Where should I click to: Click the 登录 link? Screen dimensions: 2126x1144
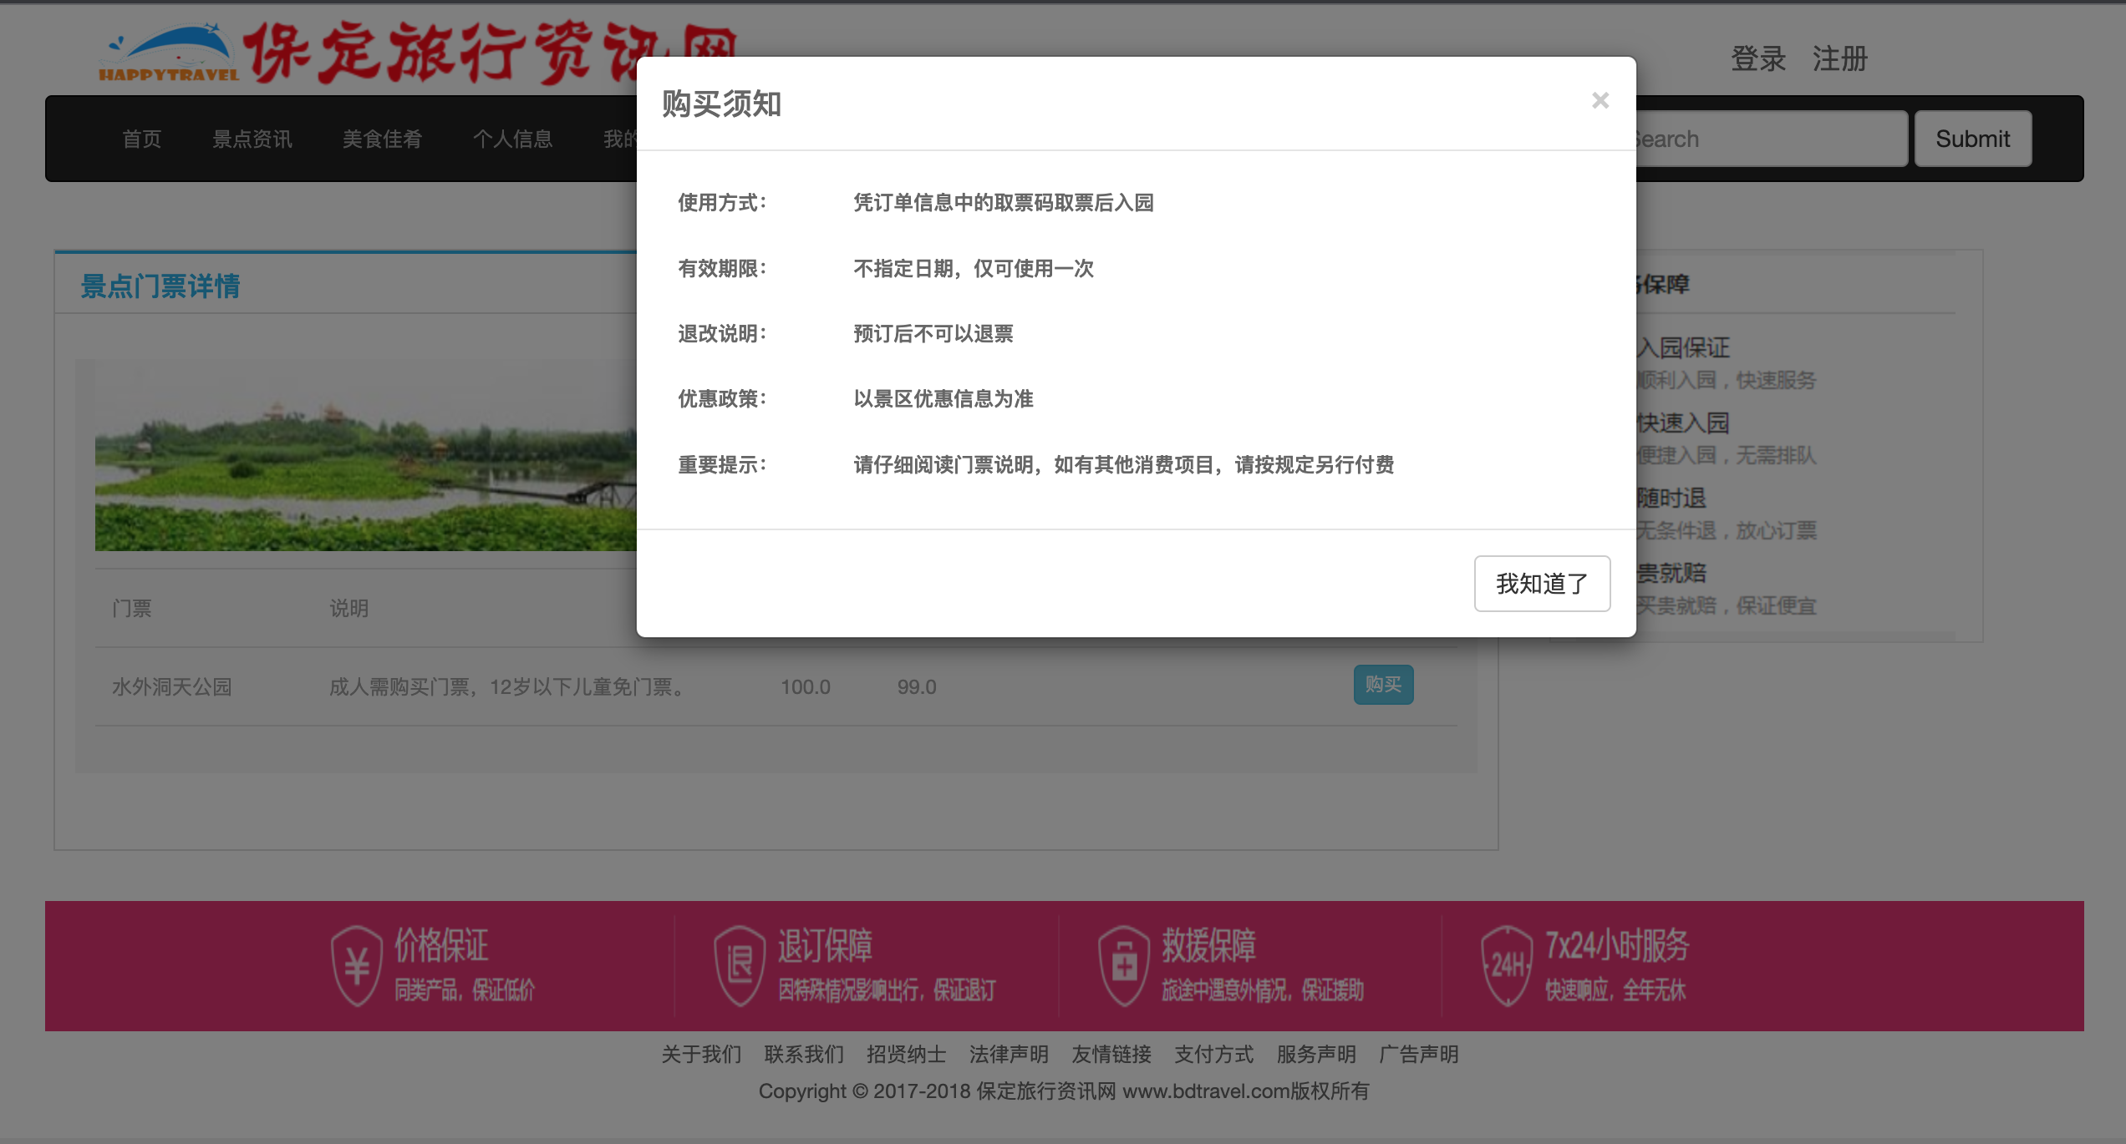1757,58
